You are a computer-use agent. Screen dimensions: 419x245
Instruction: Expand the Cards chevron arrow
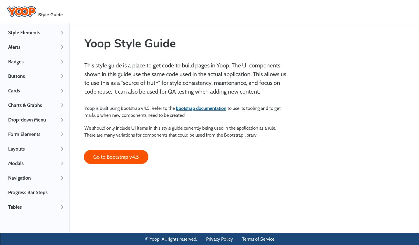(x=62, y=91)
